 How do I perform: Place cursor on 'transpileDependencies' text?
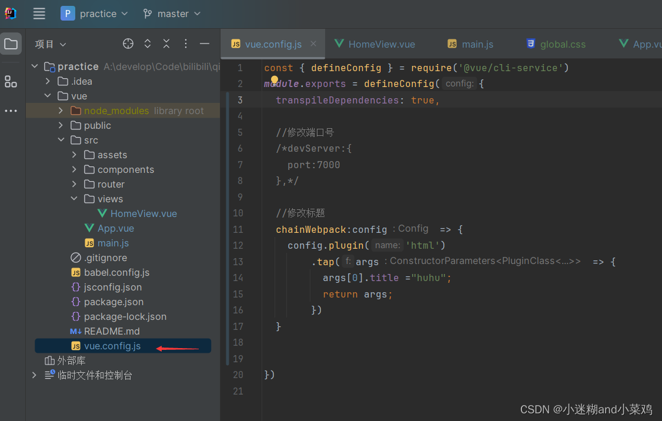click(x=337, y=100)
